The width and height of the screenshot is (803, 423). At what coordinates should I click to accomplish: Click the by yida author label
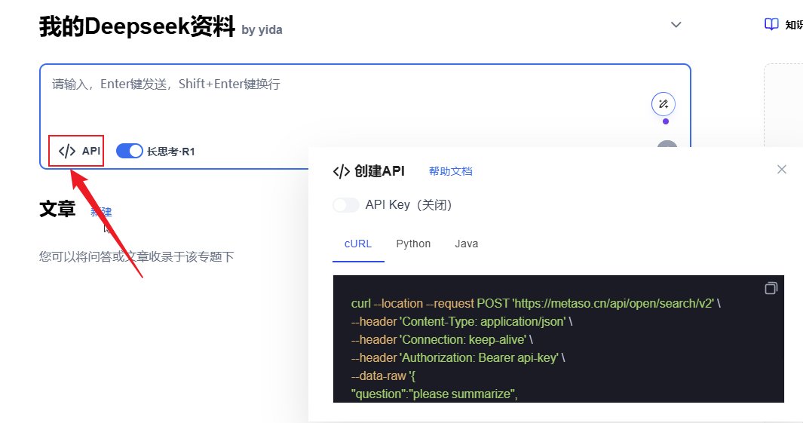pos(262,30)
